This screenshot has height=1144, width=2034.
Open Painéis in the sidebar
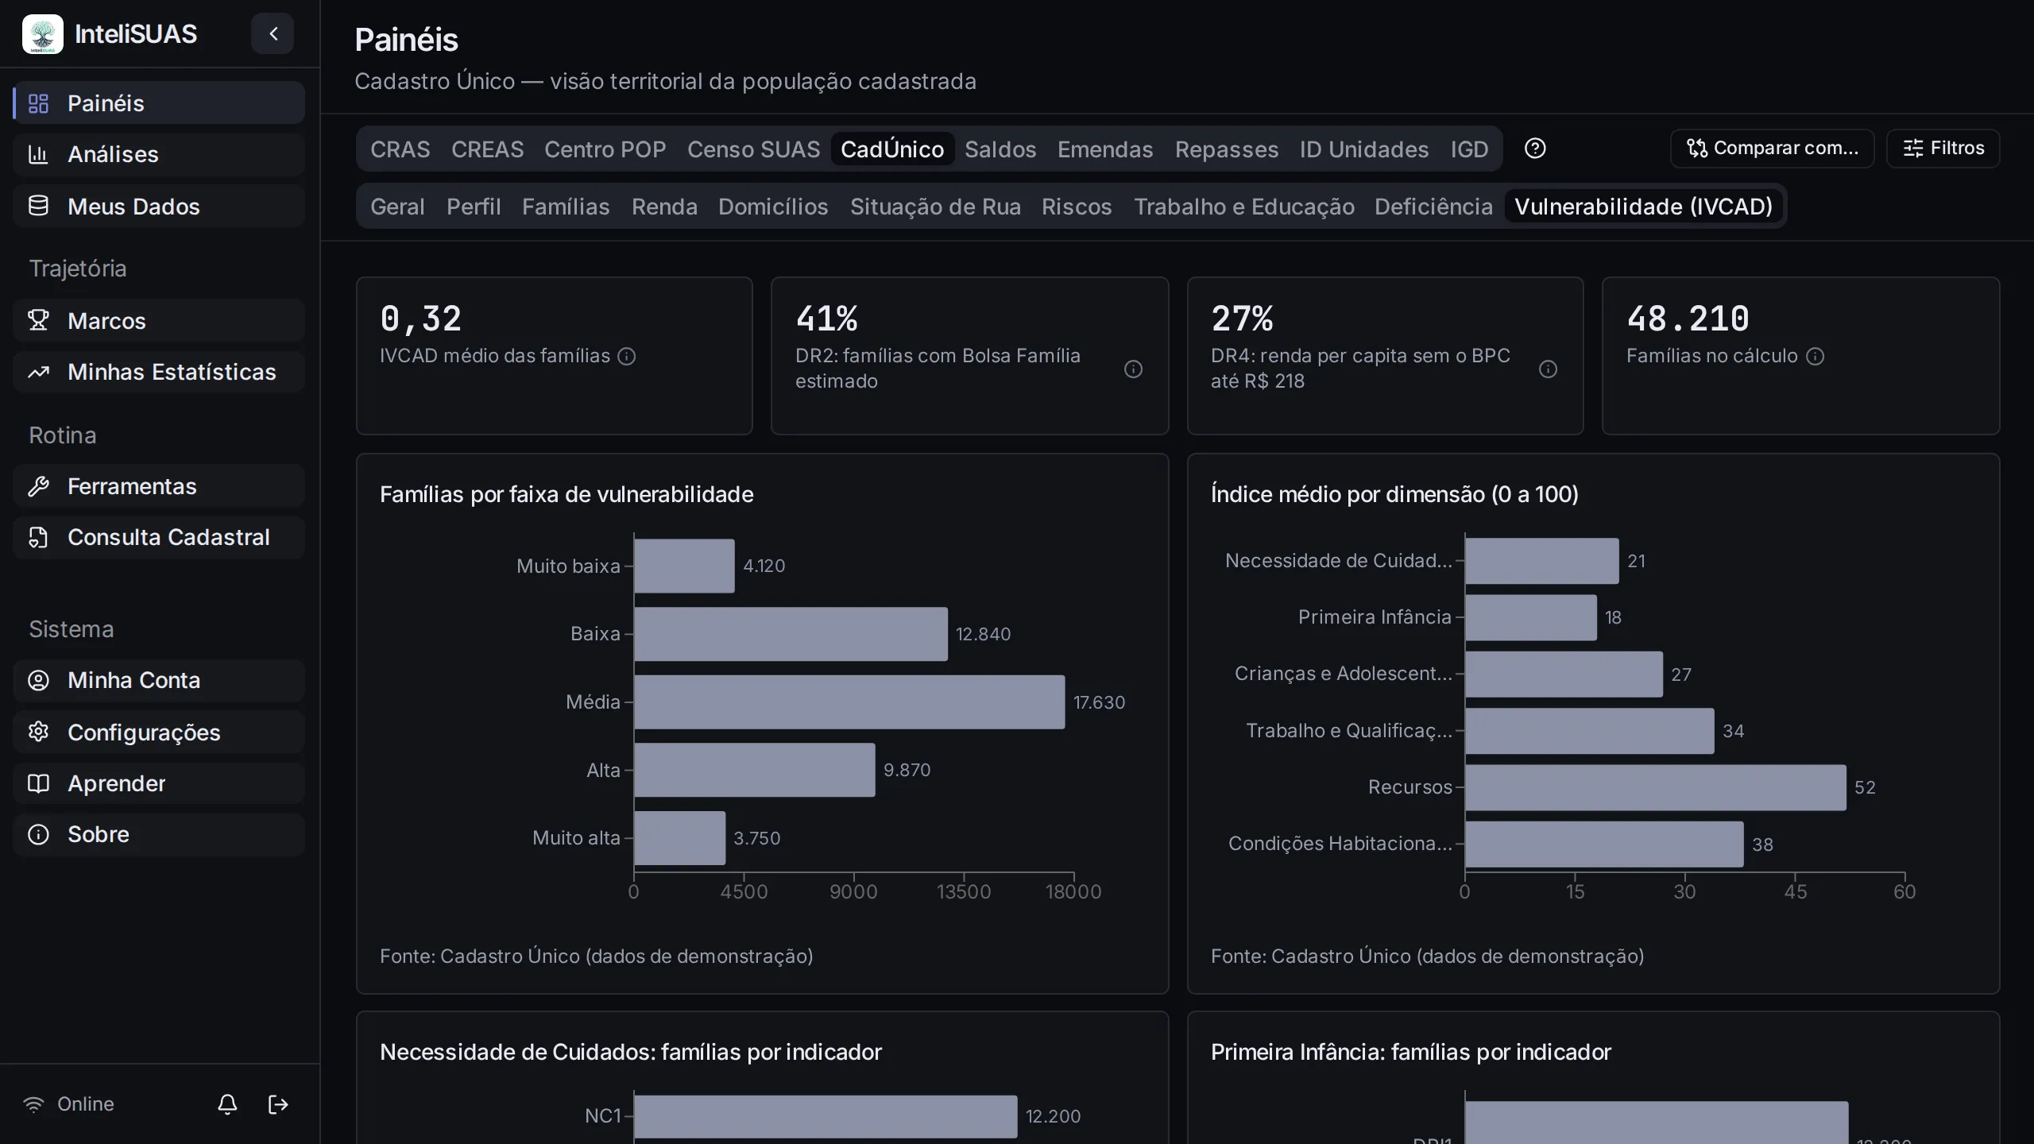(x=159, y=103)
